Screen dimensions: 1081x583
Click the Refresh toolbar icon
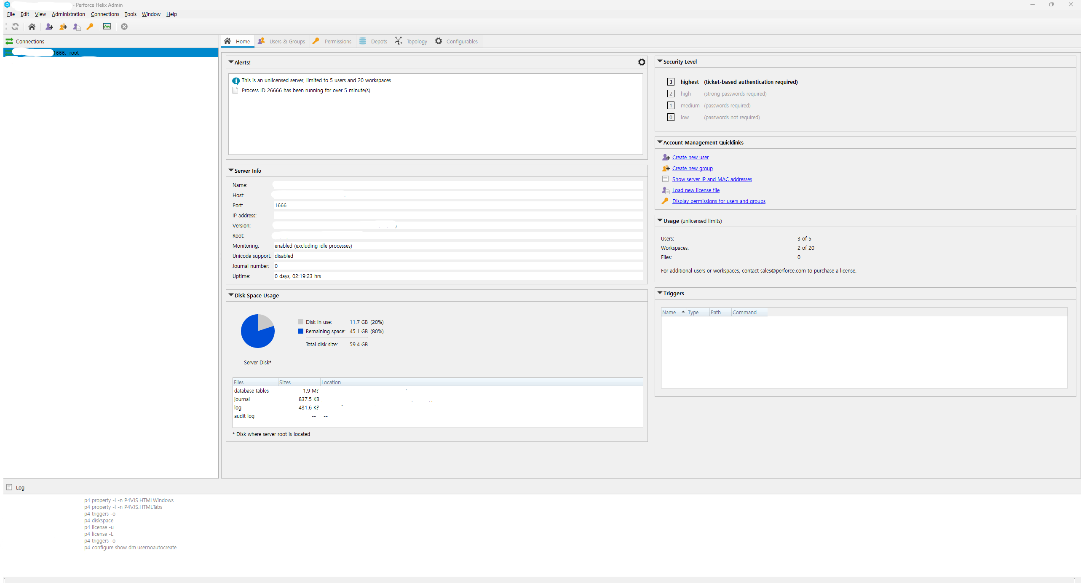[x=15, y=27]
